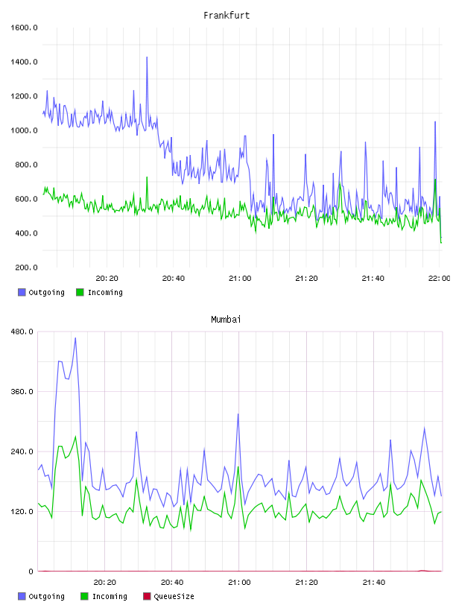Click the 1200.0 y-axis label in Frankfurt chart

[x=24, y=96]
